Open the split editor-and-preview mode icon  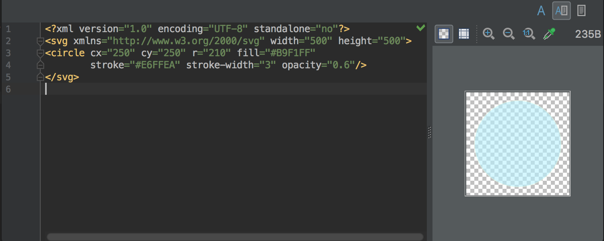(561, 10)
